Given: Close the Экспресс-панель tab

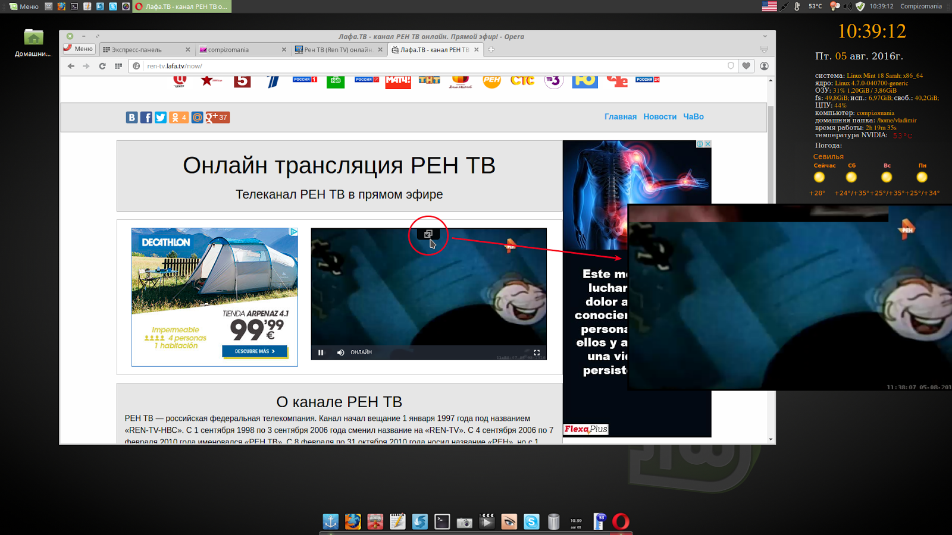Looking at the screenshot, I should (x=187, y=49).
